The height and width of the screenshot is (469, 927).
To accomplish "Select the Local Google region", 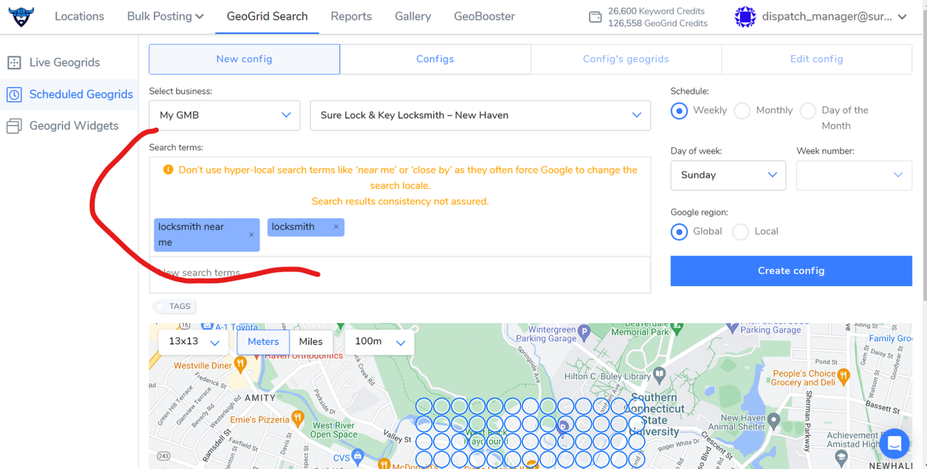I will [740, 232].
